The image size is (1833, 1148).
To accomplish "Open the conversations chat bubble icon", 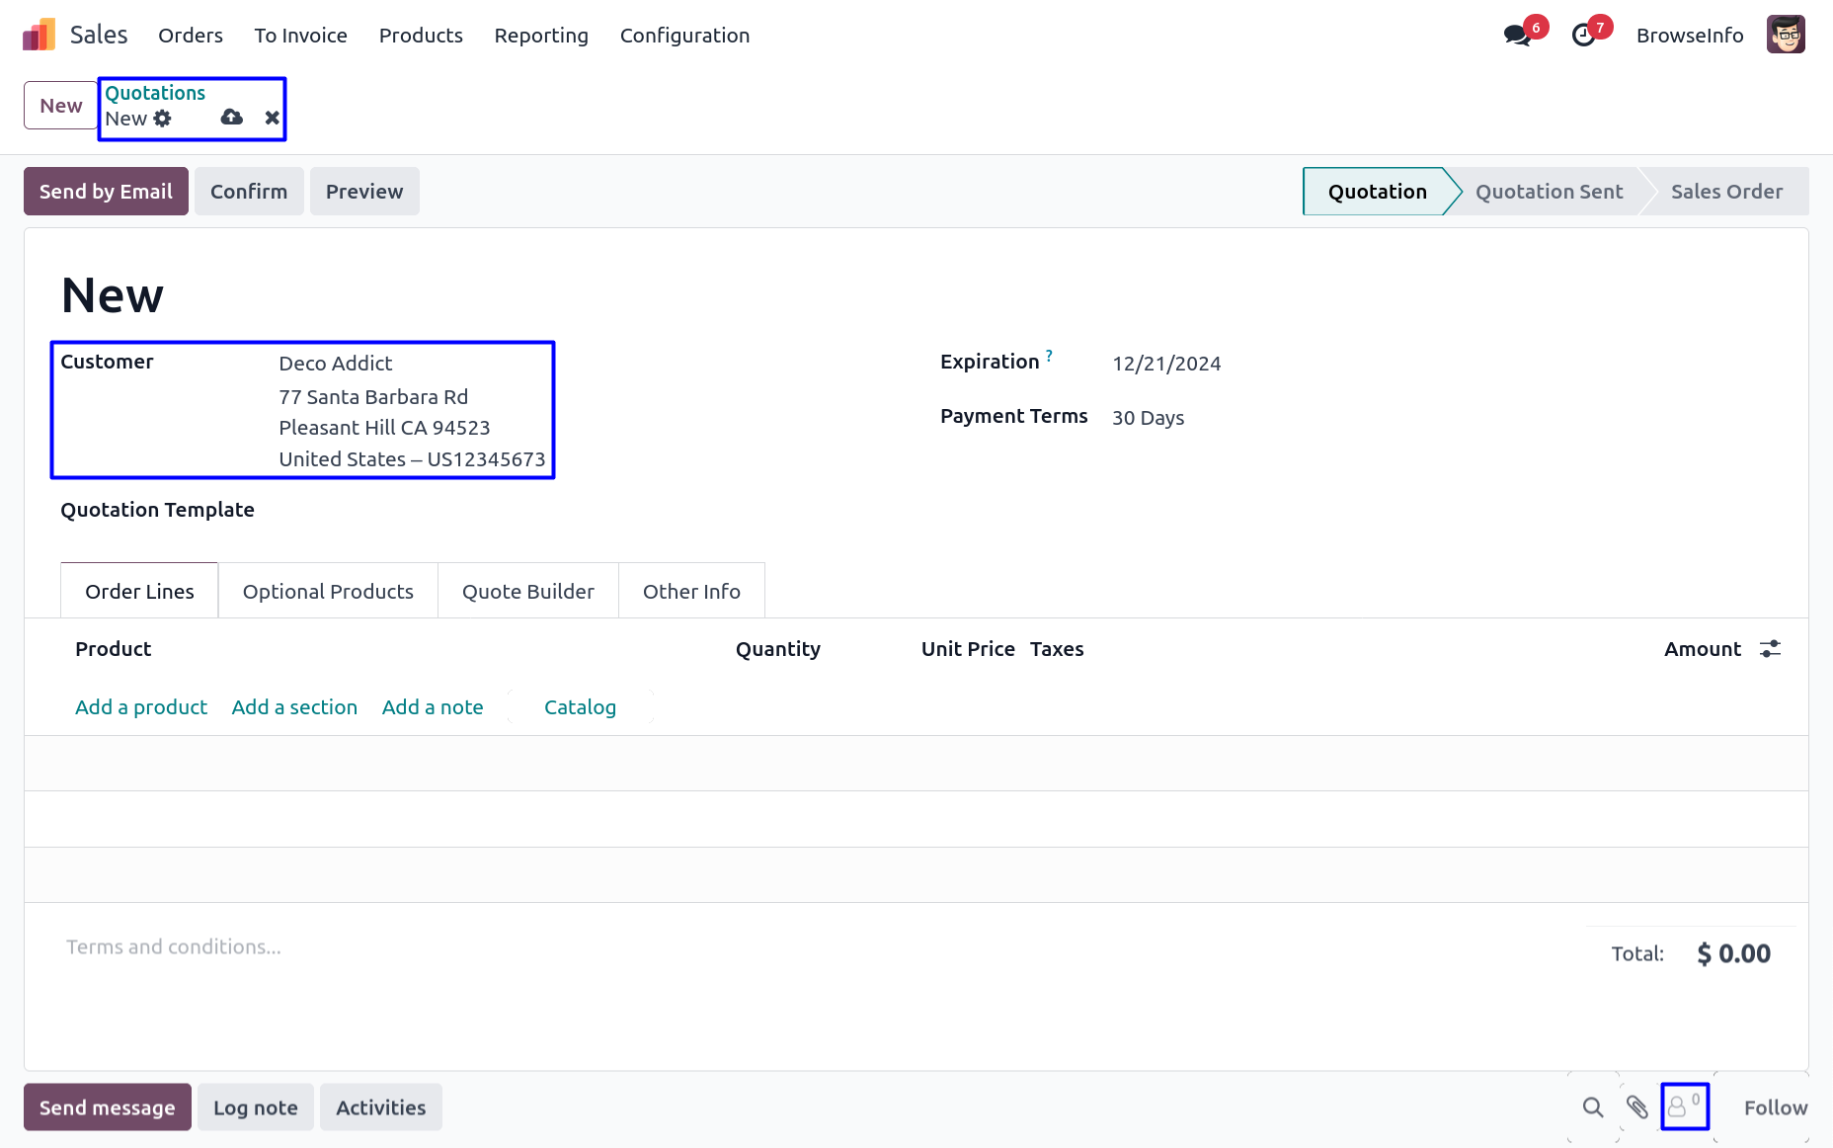I will pos(1516,36).
